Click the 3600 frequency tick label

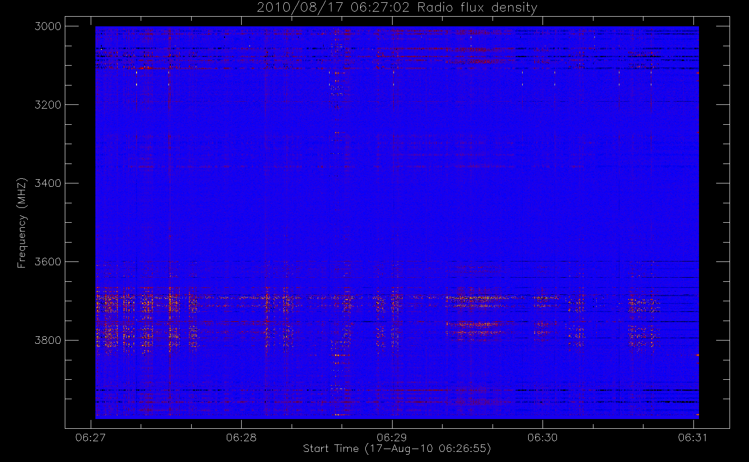click(48, 262)
